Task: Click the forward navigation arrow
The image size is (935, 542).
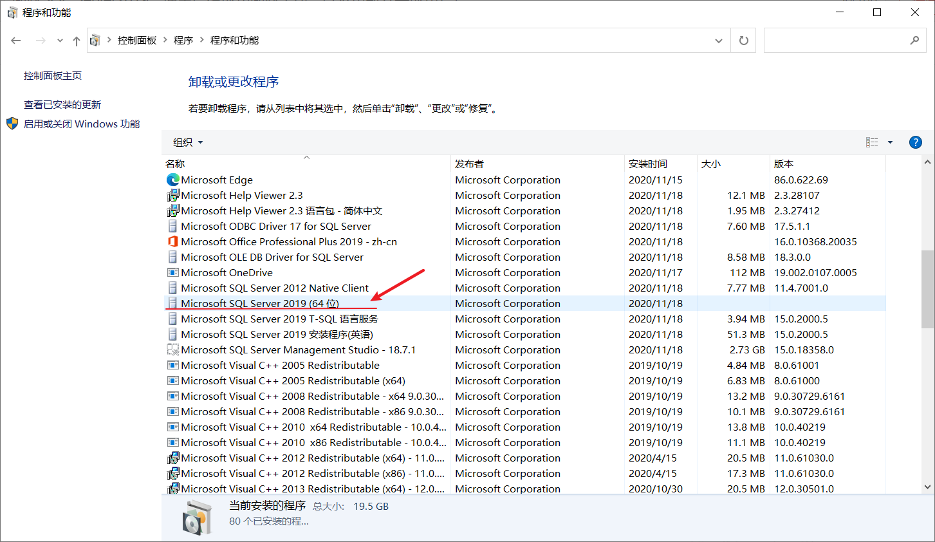Action: tap(41, 41)
